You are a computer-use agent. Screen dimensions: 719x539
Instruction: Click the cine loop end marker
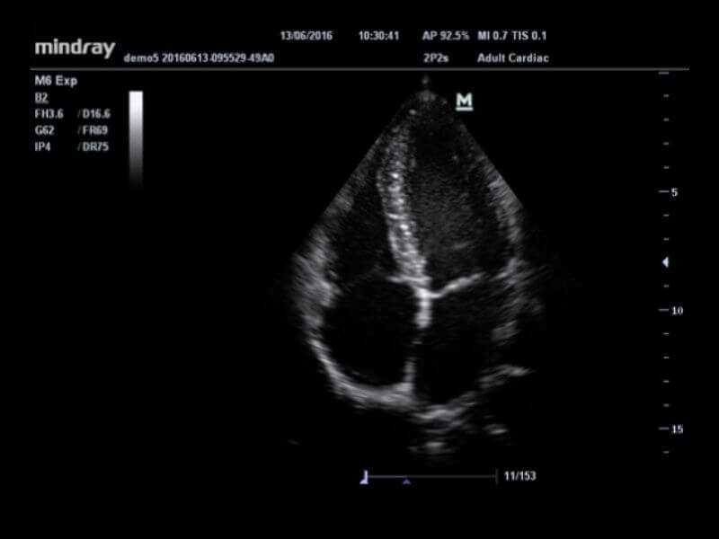pos(496,476)
